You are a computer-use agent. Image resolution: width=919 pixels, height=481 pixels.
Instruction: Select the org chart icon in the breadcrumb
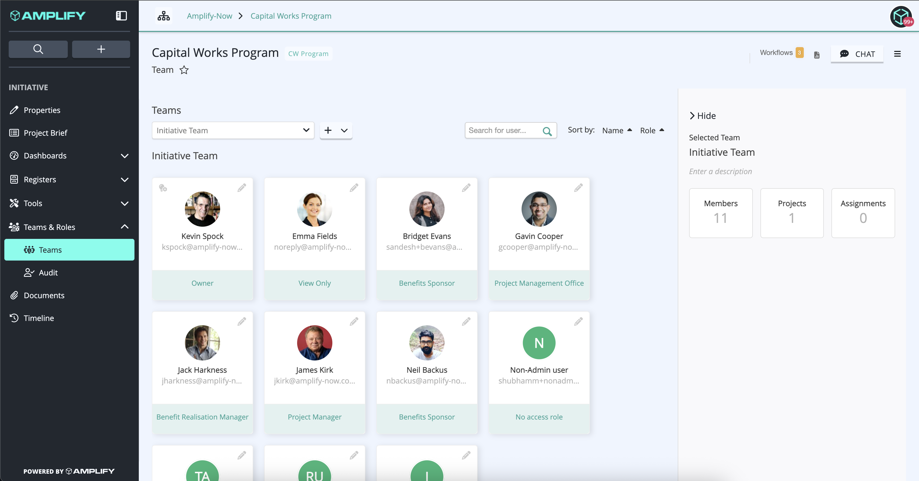[x=163, y=16]
